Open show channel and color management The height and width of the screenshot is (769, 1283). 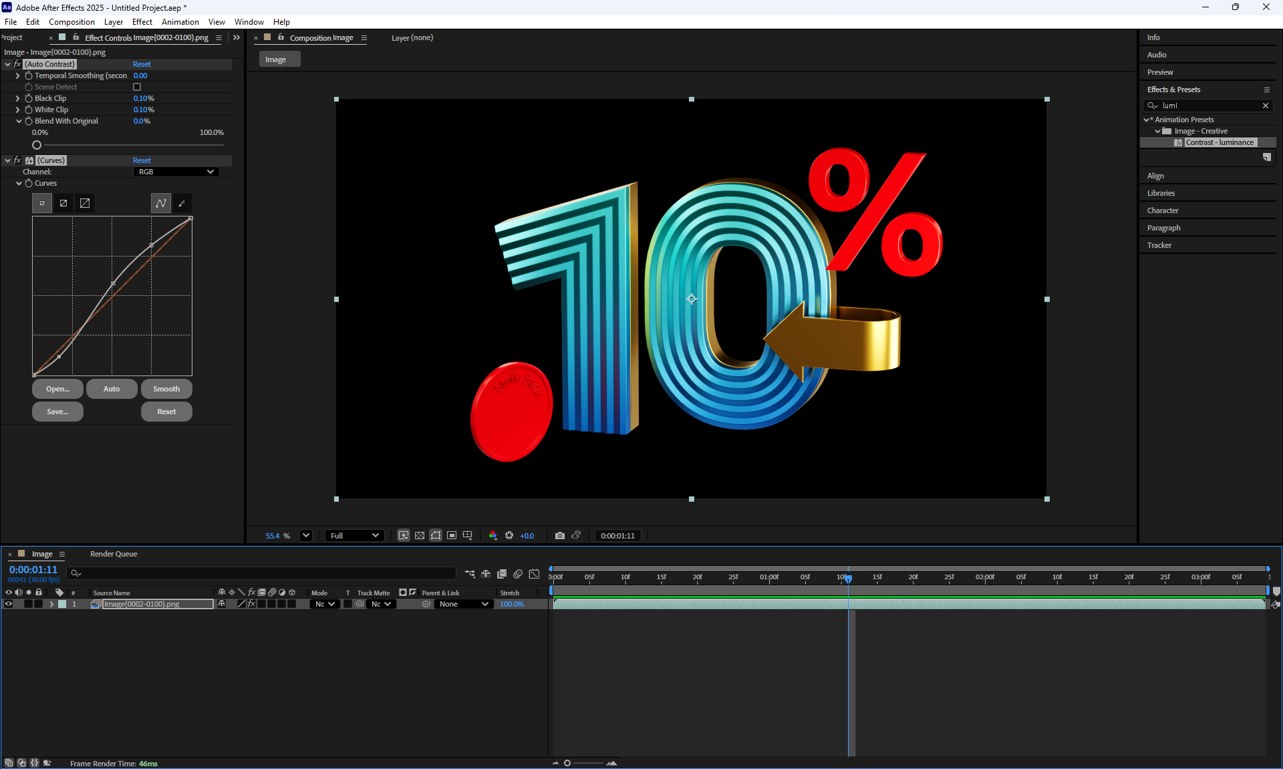493,536
